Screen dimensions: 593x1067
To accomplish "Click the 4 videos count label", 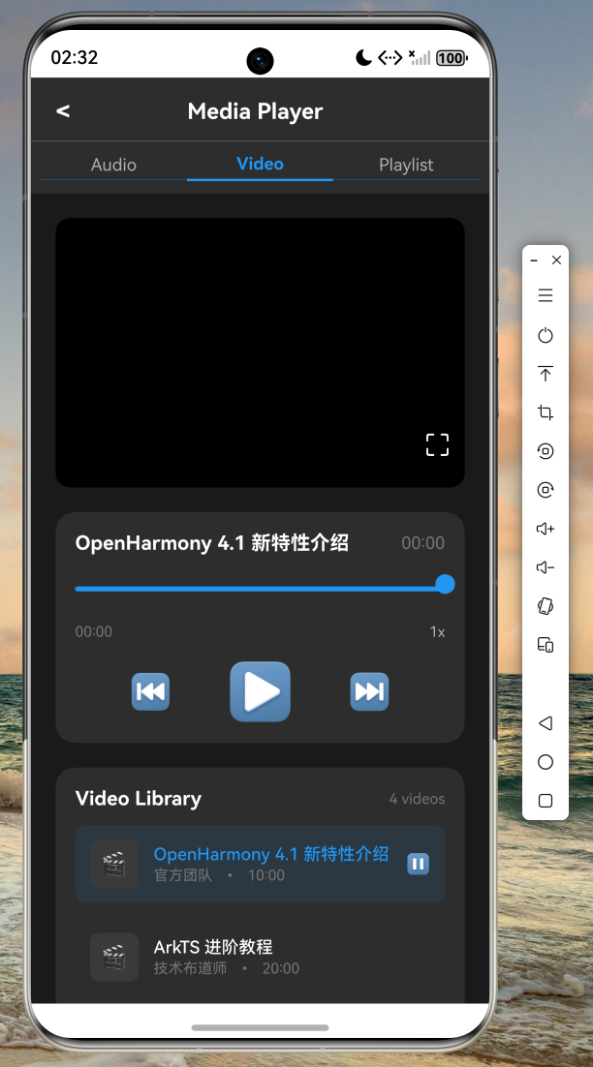I will [x=417, y=798].
